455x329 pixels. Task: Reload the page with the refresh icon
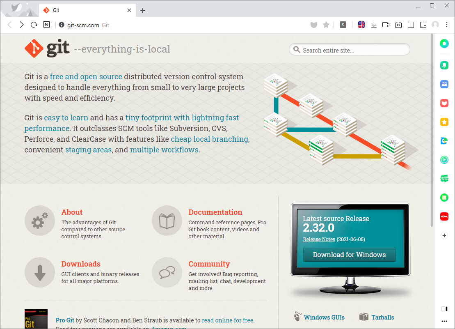[x=34, y=25]
